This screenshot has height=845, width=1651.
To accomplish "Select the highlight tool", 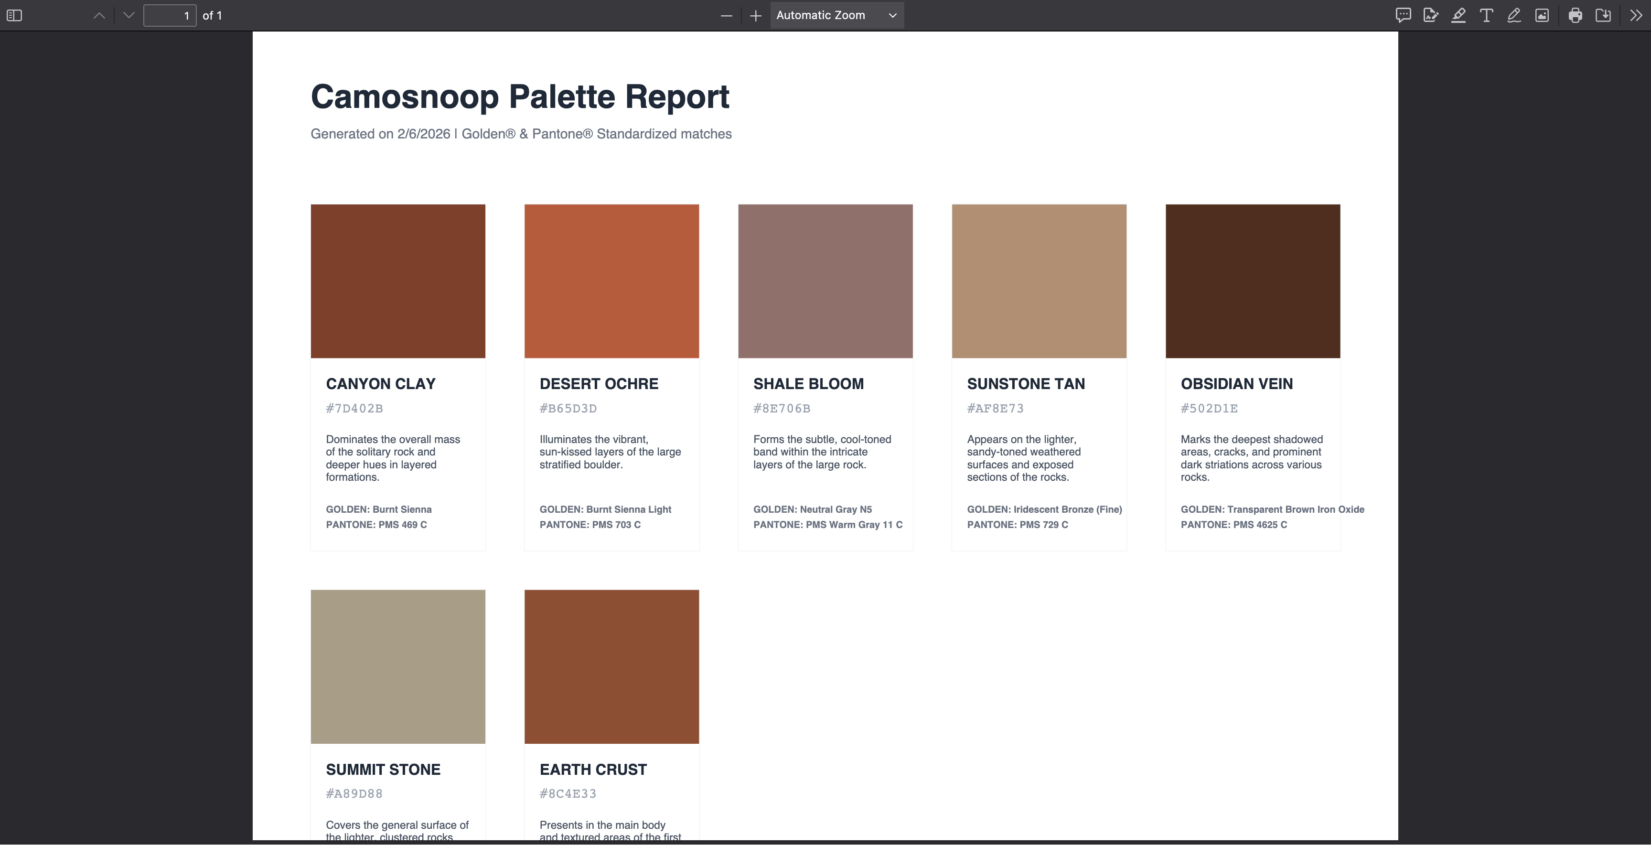I will point(1459,15).
